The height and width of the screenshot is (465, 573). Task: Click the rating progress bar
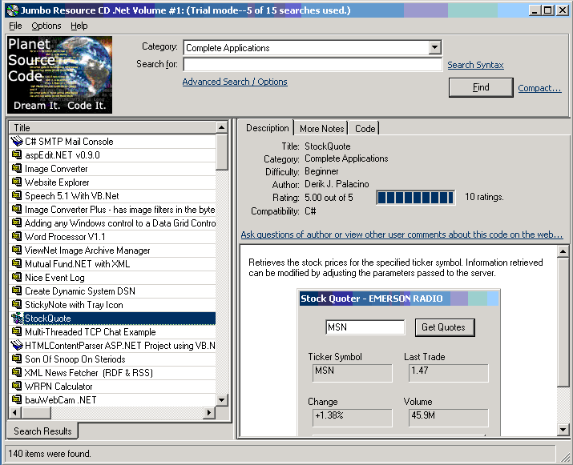point(415,198)
